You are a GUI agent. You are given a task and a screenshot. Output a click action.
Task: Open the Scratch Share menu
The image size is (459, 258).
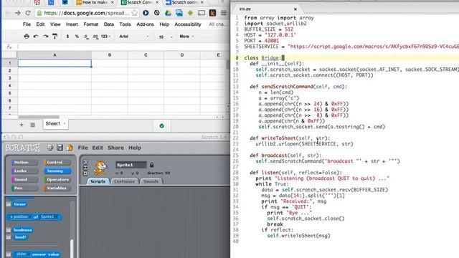115,148
